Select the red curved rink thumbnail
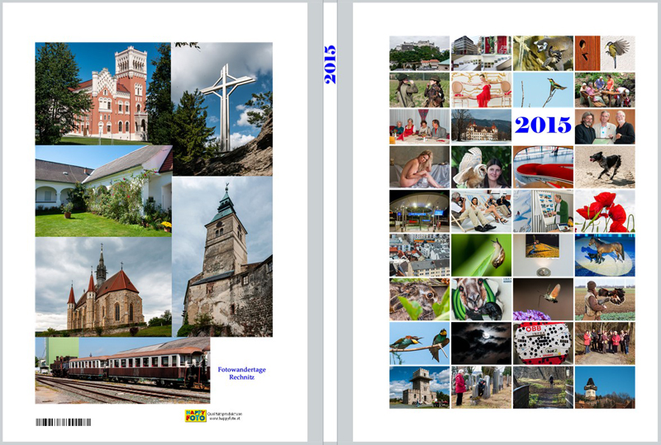Screen dimensions: 661x445 click(x=543, y=167)
